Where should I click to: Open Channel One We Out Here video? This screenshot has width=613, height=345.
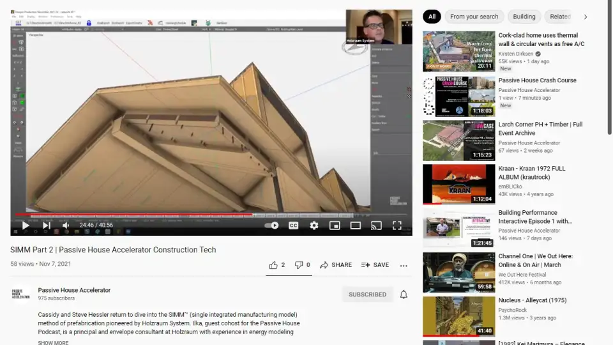point(535,261)
